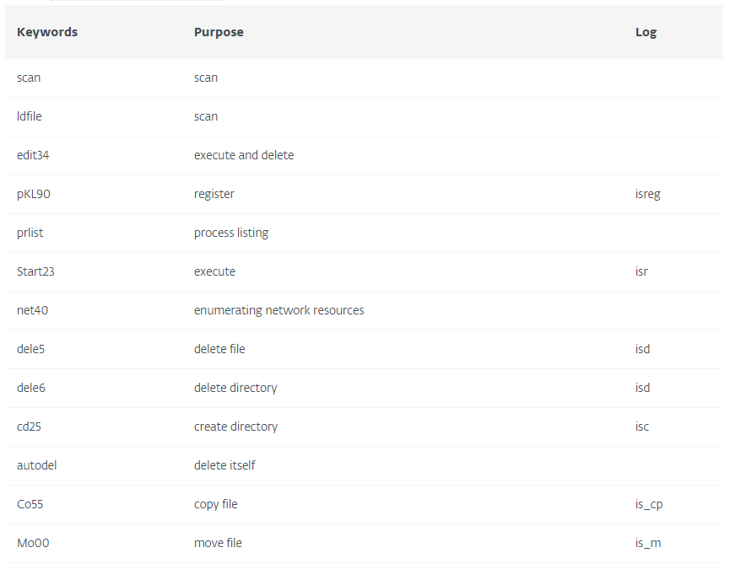Click the is_cp log entry
The image size is (730, 569).
point(650,504)
